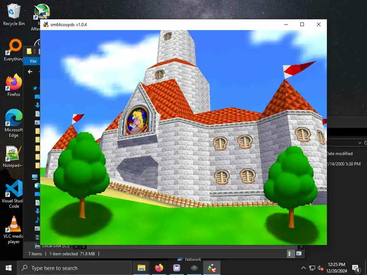
Task: Open the Recycle Bin desktop icon
Action: [x=14, y=14]
